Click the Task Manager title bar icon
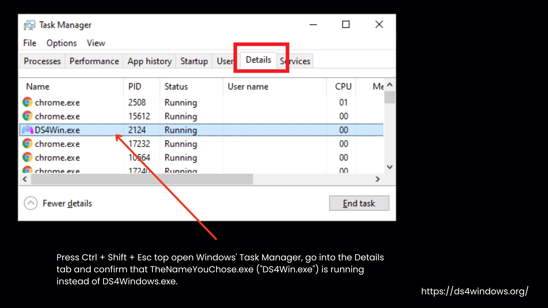Screen dimensions: 548x308 pos(29,25)
